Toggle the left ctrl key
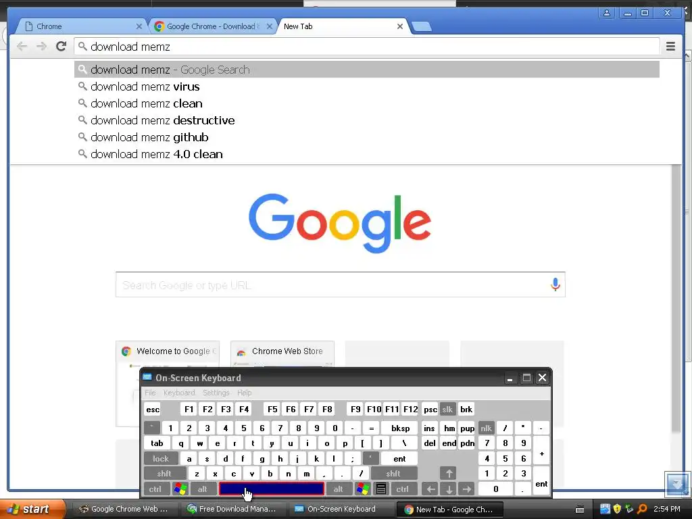This screenshot has width=692, height=519. click(x=155, y=489)
